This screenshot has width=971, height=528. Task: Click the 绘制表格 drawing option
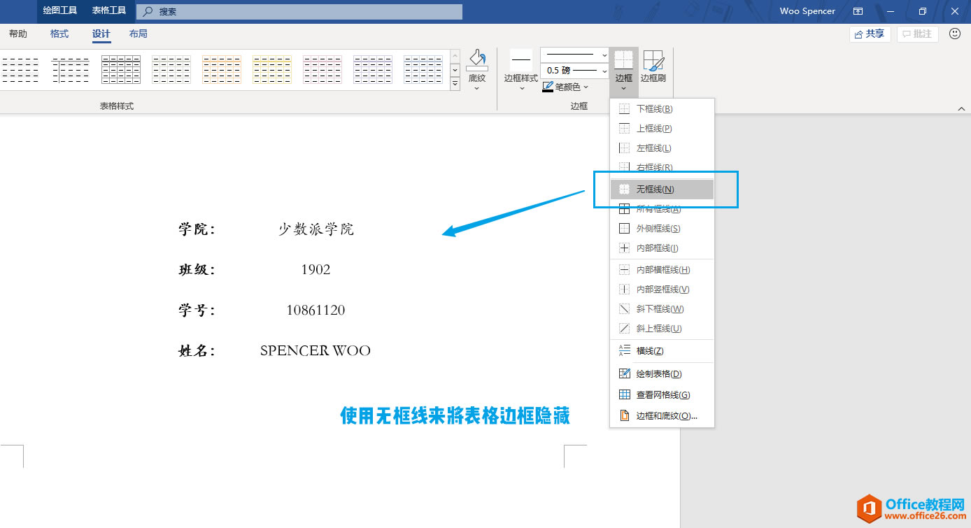[x=658, y=373]
